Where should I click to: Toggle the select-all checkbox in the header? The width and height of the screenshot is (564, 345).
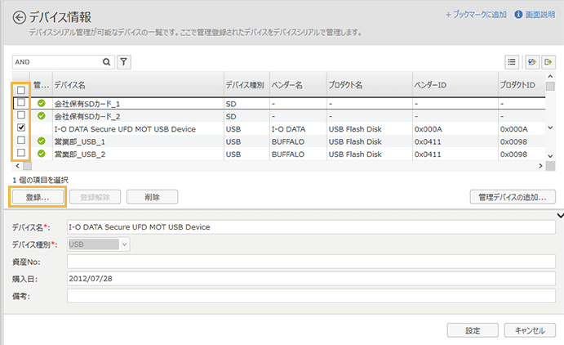pos(21,90)
